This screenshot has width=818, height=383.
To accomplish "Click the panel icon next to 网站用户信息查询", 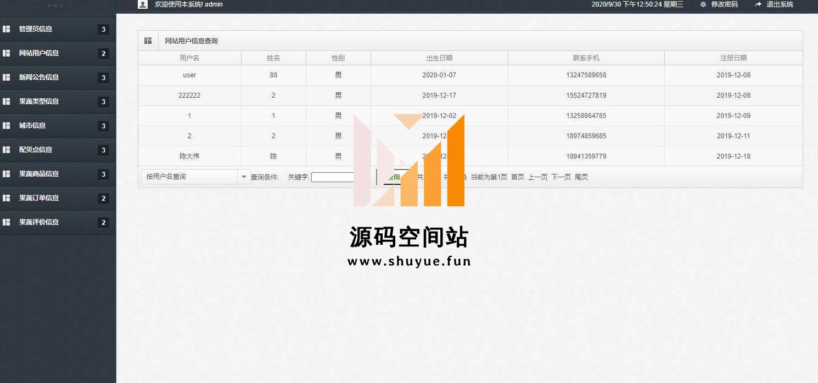I will click(x=148, y=41).
